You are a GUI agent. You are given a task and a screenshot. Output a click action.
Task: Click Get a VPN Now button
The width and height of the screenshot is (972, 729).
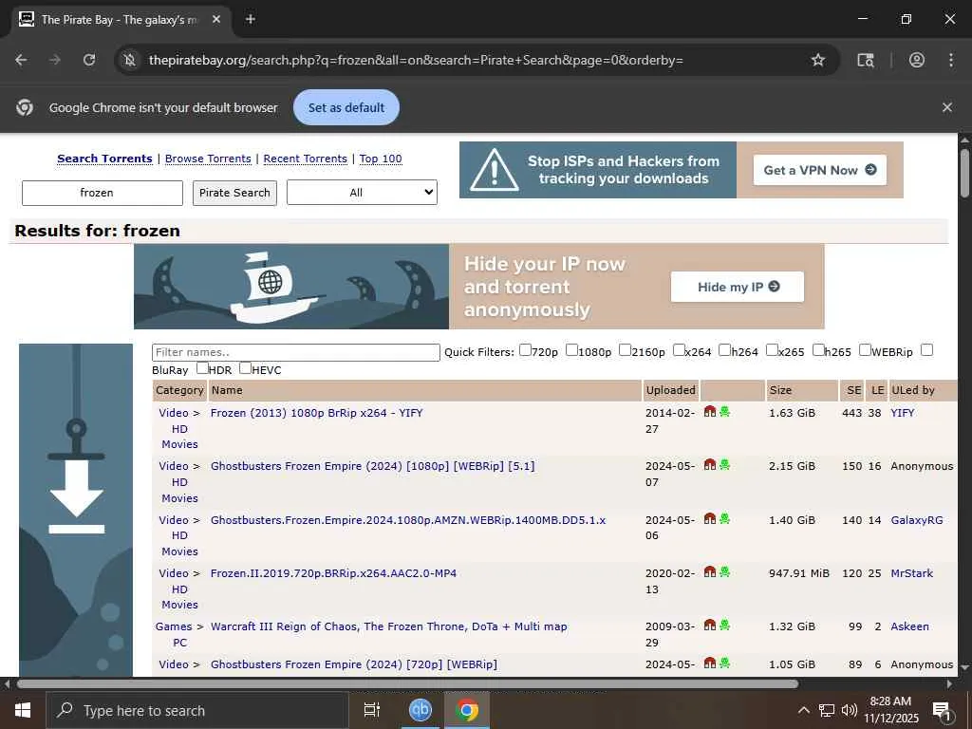click(x=819, y=170)
